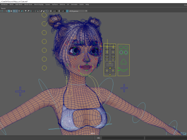This screenshot has width=187, height=140.
Task: Toggle X-Ray Active Components icon
Action: coord(44,11)
